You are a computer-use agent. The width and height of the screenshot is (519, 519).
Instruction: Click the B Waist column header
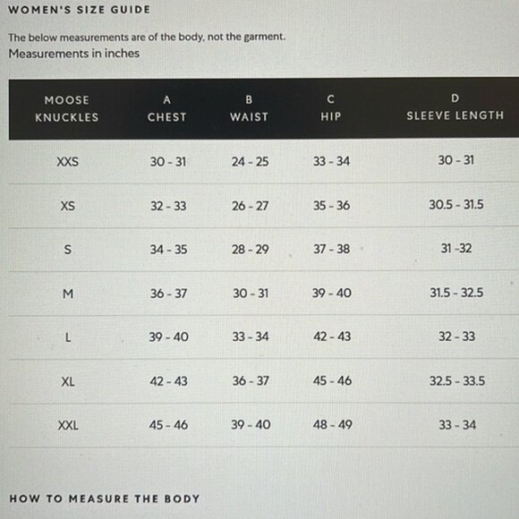(x=249, y=108)
